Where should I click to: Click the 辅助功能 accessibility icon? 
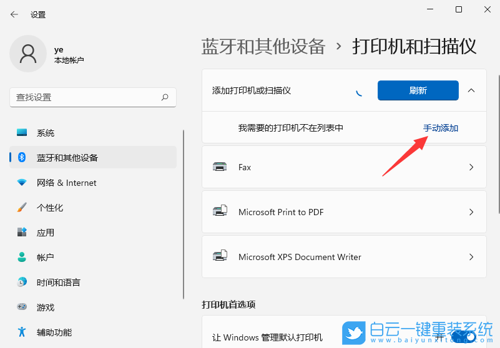[x=22, y=332]
